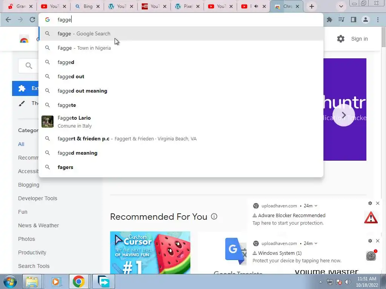Open Chrome Web Store settings gear
Screen dimensions: 386x289
[341, 39]
